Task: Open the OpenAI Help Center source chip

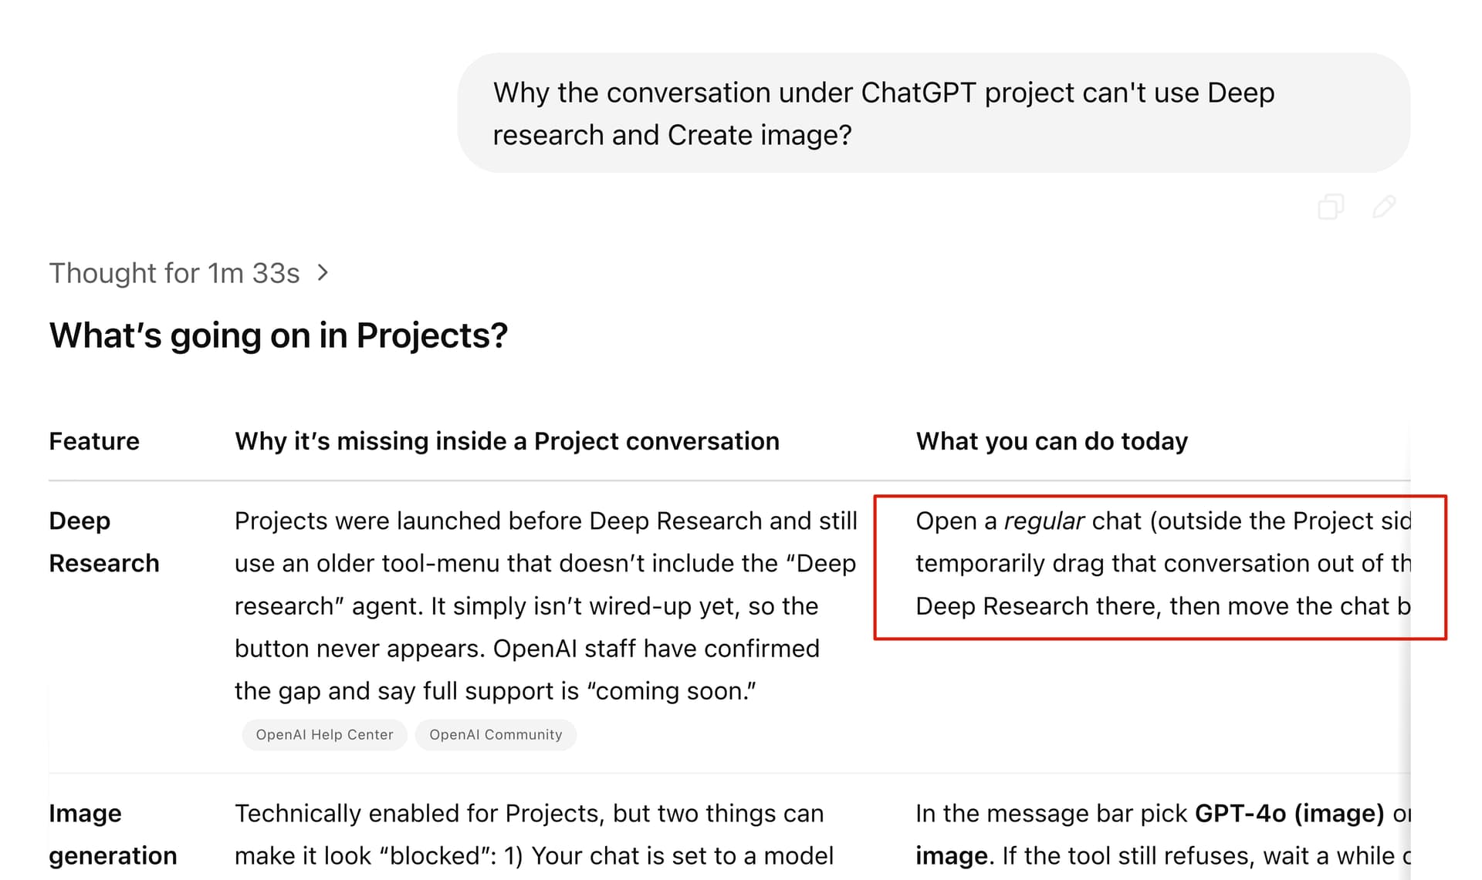Action: 325,734
